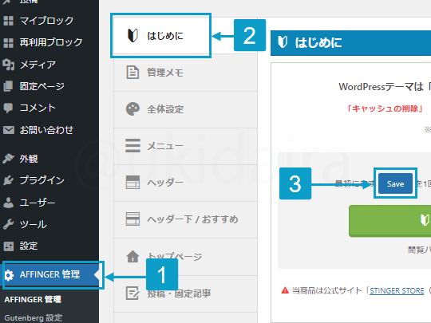
Task: Click the プラグイン plug icon
Action: [x=8, y=180]
